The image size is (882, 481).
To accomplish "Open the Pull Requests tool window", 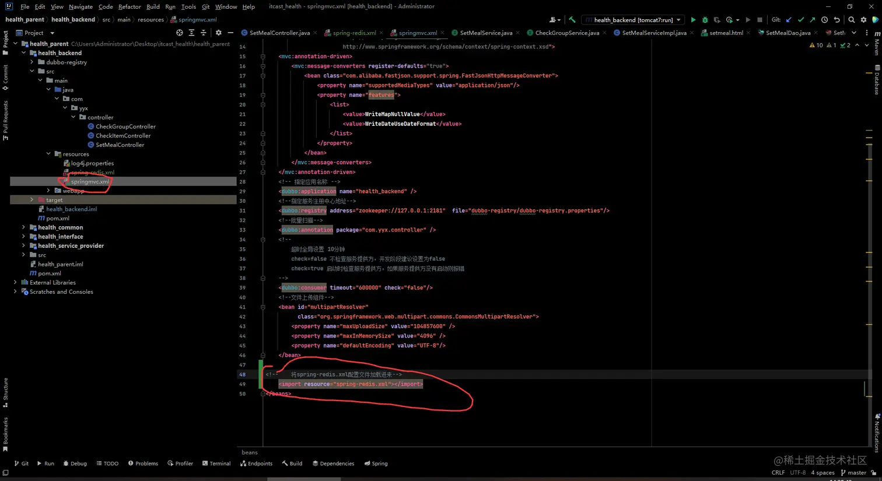I will click(x=5, y=121).
